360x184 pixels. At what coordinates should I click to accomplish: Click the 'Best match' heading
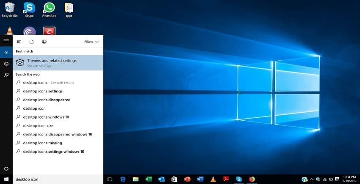(24, 51)
